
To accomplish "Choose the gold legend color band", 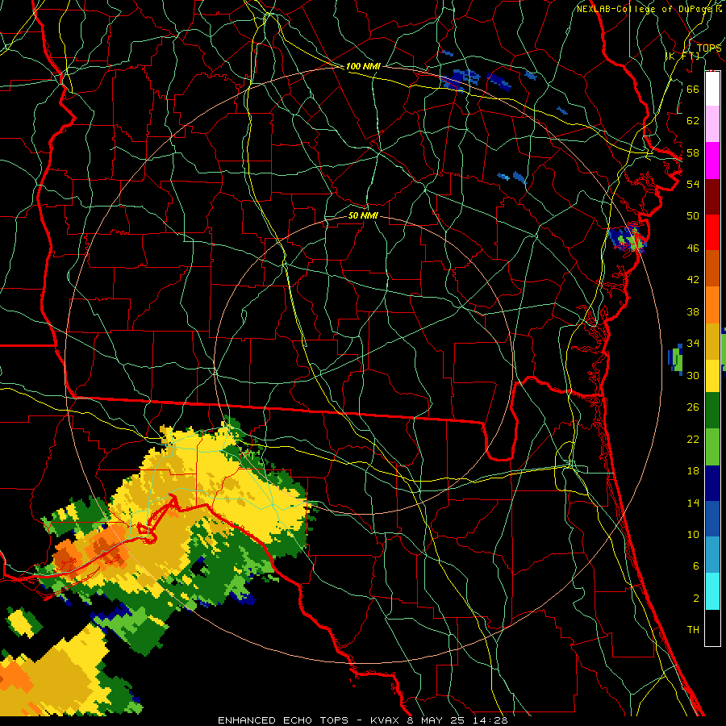I will click(712, 341).
